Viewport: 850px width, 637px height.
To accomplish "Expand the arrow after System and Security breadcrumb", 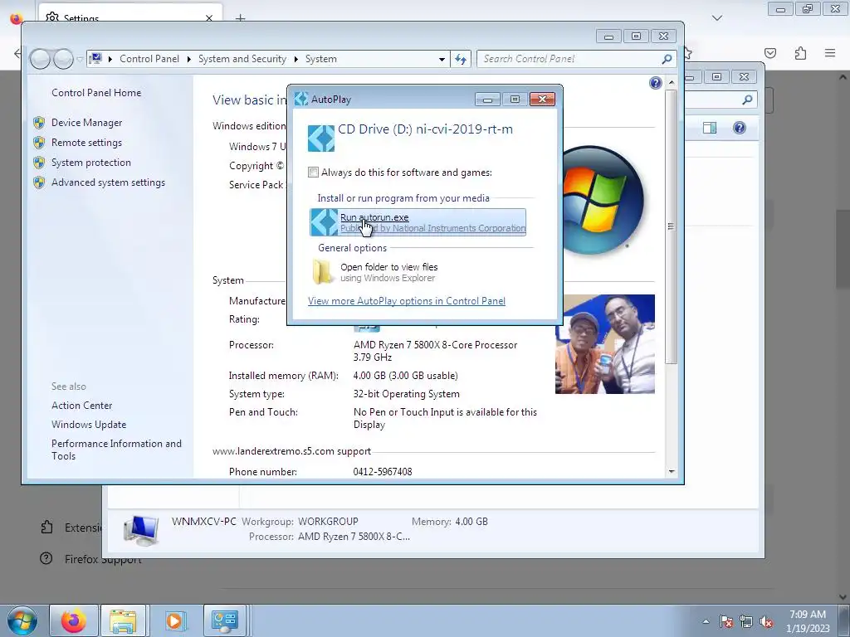I will pyautogui.click(x=296, y=59).
